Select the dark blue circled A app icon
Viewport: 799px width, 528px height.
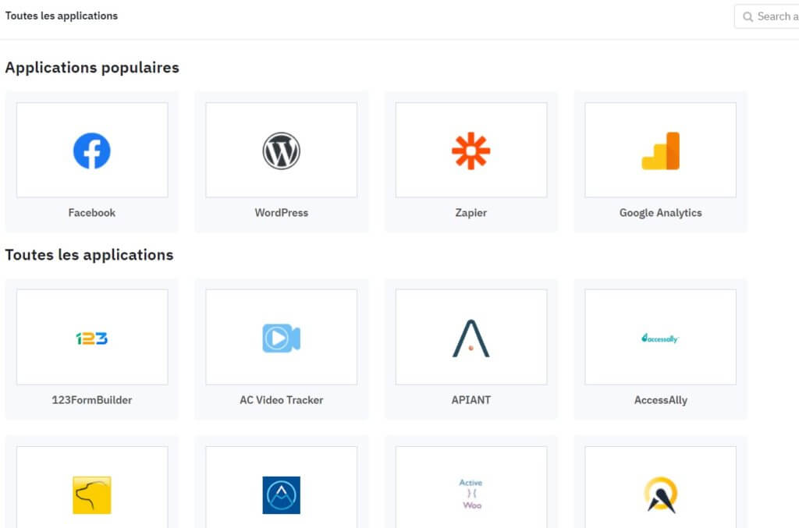281,495
